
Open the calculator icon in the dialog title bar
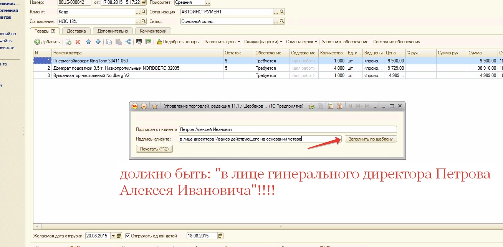(x=331, y=106)
